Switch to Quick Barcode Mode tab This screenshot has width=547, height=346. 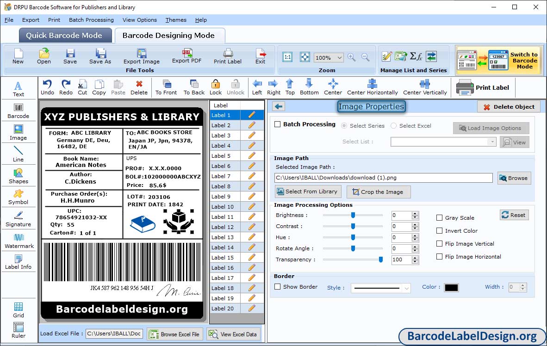pos(64,35)
